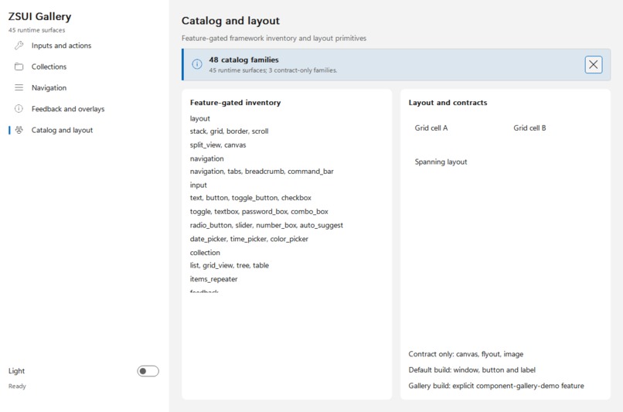The image size is (623, 412).
Task: Click the 'Feature-gated inventory' card heading
Action: click(235, 103)
